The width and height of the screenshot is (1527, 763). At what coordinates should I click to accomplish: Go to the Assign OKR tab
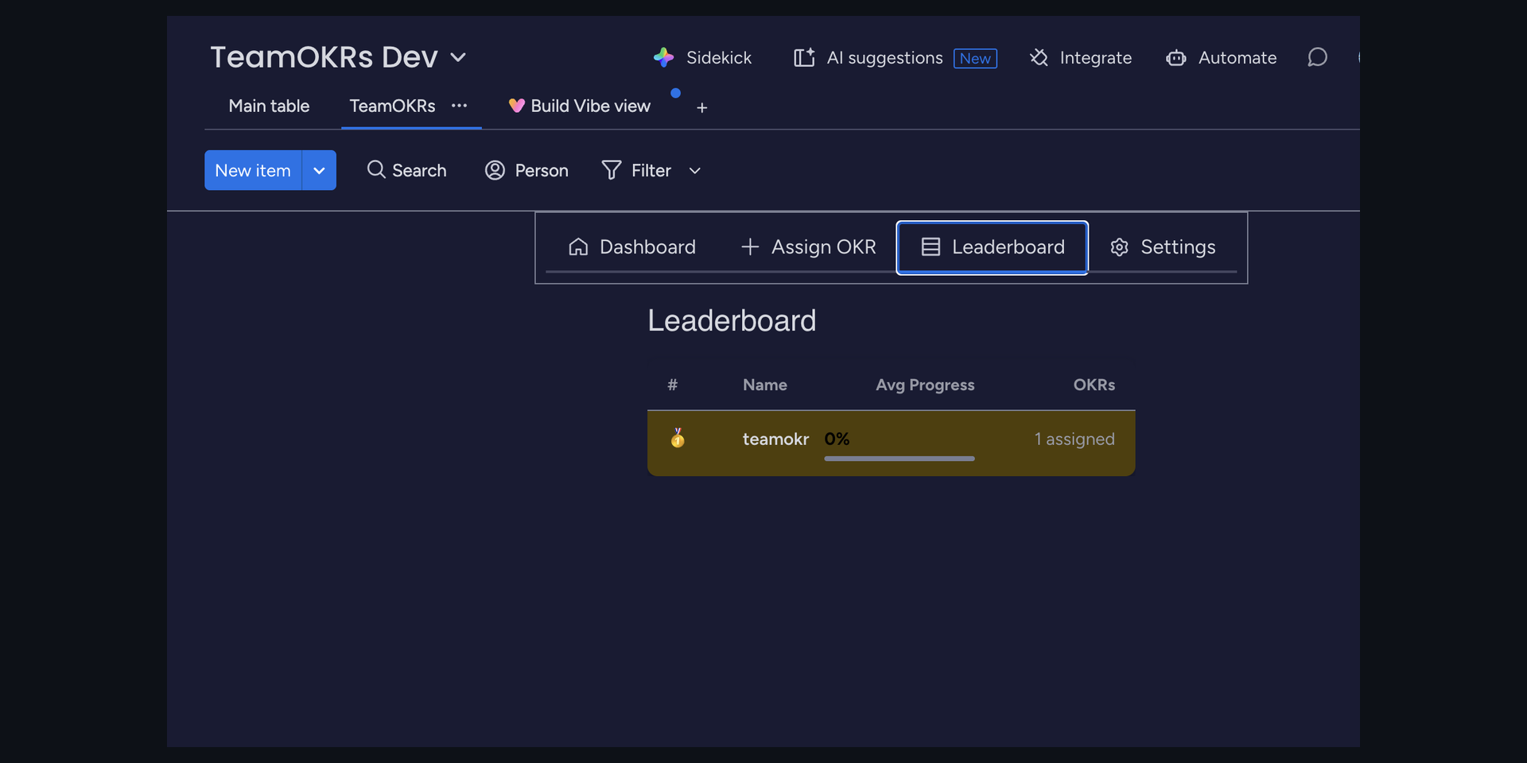coord(808,247)
